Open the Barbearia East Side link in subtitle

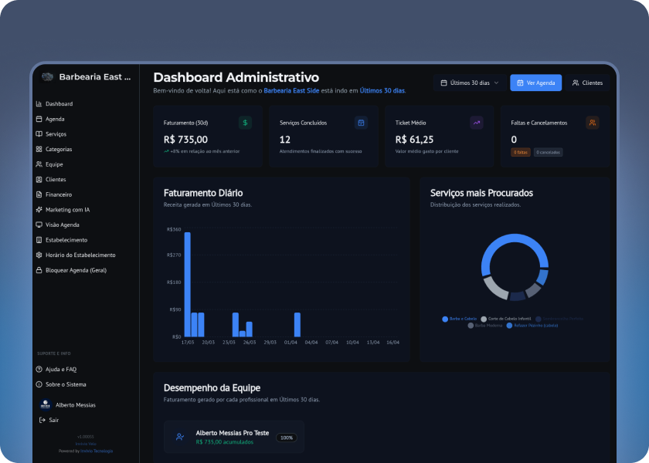[x=291, y=90]
